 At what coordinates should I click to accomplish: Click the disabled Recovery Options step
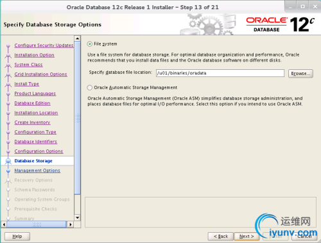(33, 180)
